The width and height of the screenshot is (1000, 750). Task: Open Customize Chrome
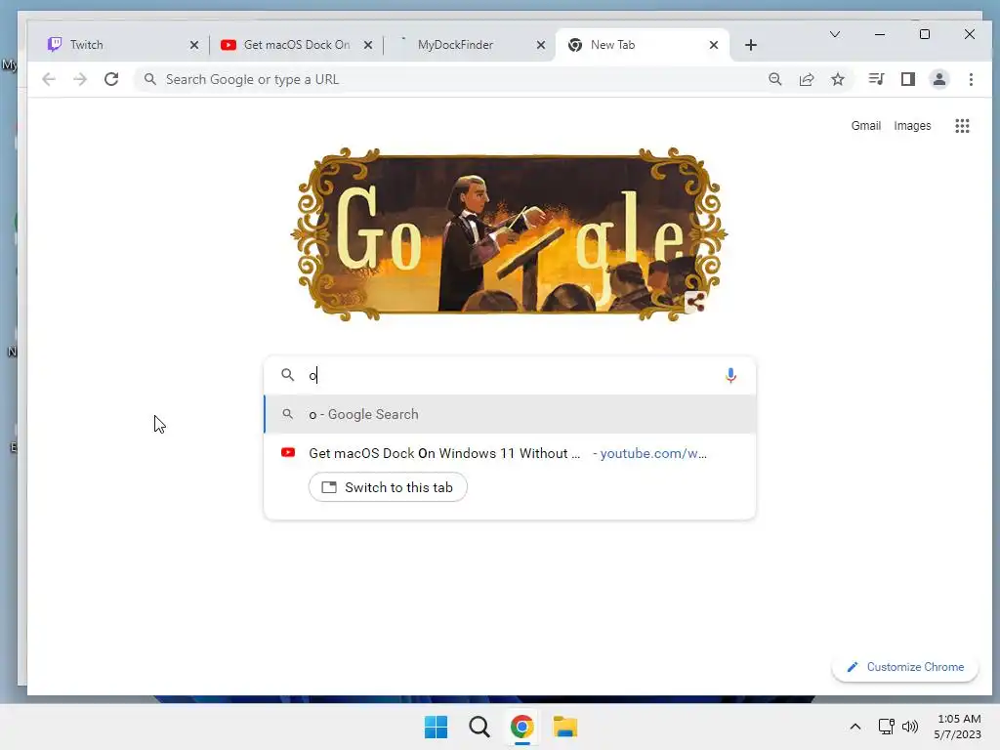click(x=905, y=667)
